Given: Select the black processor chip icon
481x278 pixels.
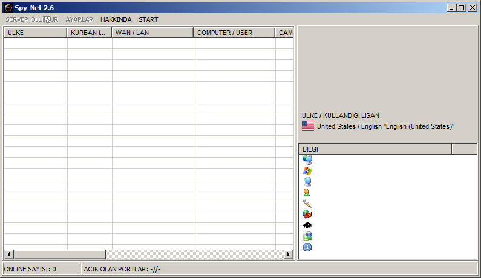Looking at the screenshot, I should 307,225.
